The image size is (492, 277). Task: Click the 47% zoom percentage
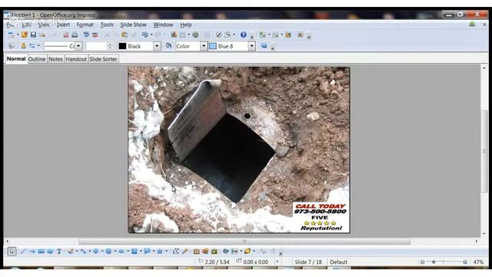478,262
